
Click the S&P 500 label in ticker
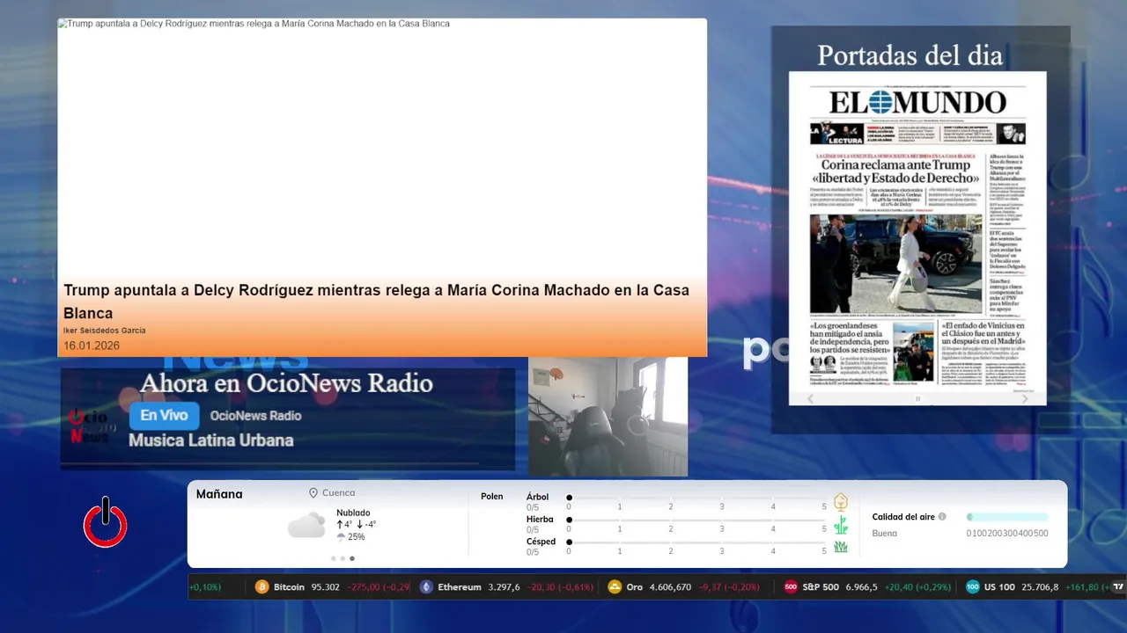[x=821, y=587]
